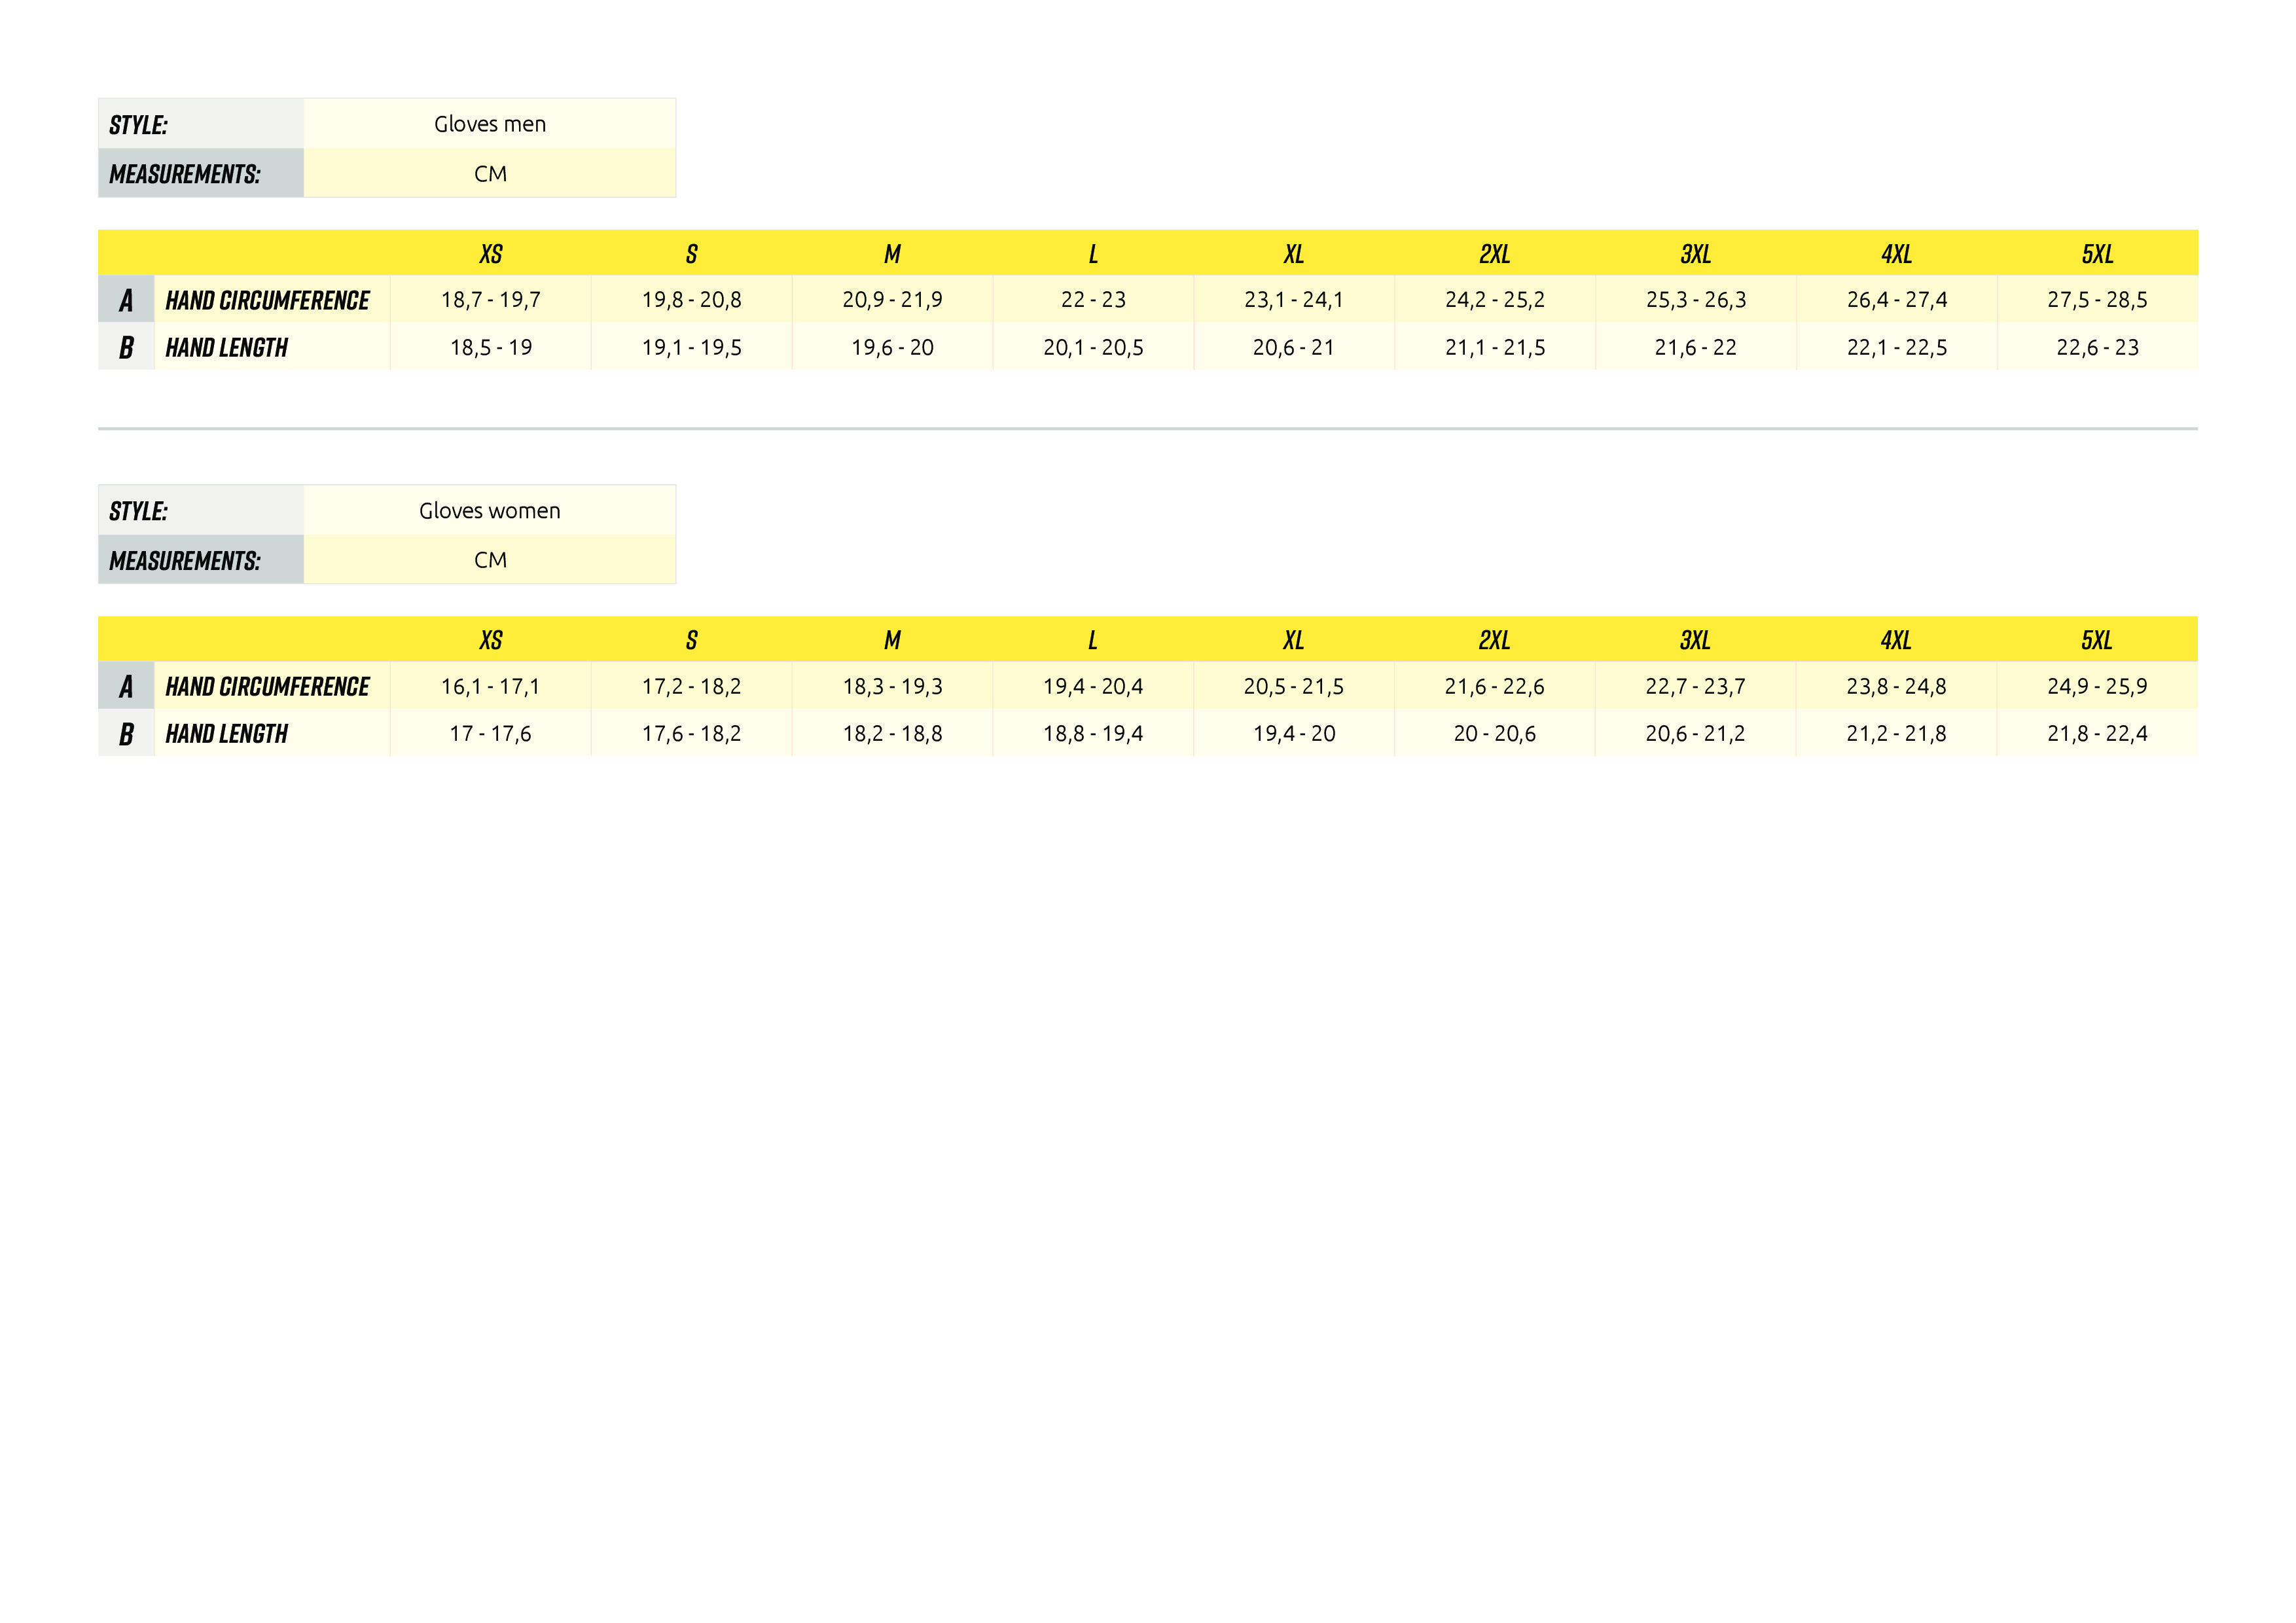This screenshot has width=2296, height=1623.
Task: Click the cell '20,9 - 21,9'
Action: (x=893, y=300)
